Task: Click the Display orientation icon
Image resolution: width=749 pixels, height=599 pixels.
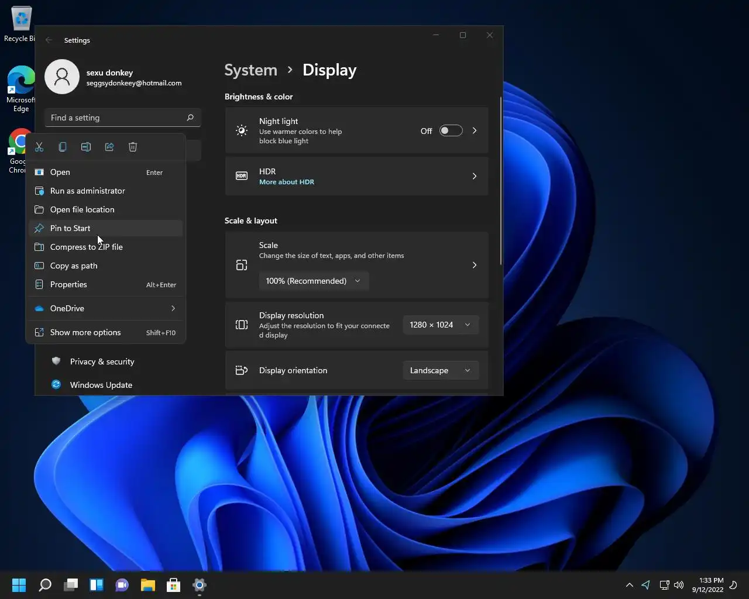Action: coord(242,370)
